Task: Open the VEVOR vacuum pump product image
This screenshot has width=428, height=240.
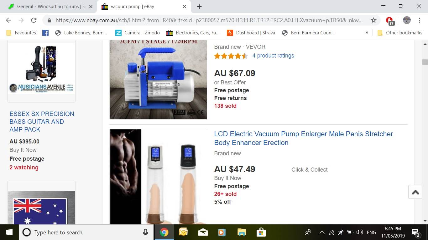Action: point(158,80)
